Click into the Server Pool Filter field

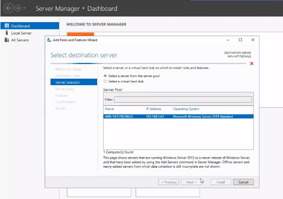coord(183,99)
